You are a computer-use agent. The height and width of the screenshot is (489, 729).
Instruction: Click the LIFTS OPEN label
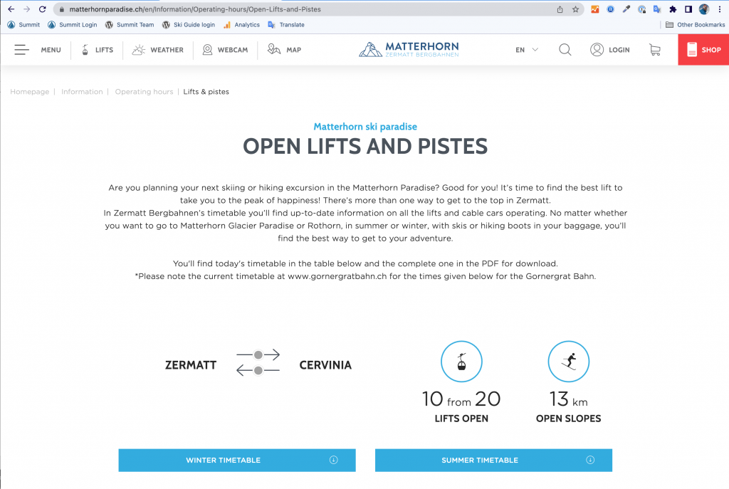click(461, 419)
